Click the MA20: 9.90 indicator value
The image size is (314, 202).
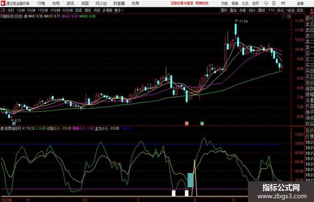[x=70, y=16]
